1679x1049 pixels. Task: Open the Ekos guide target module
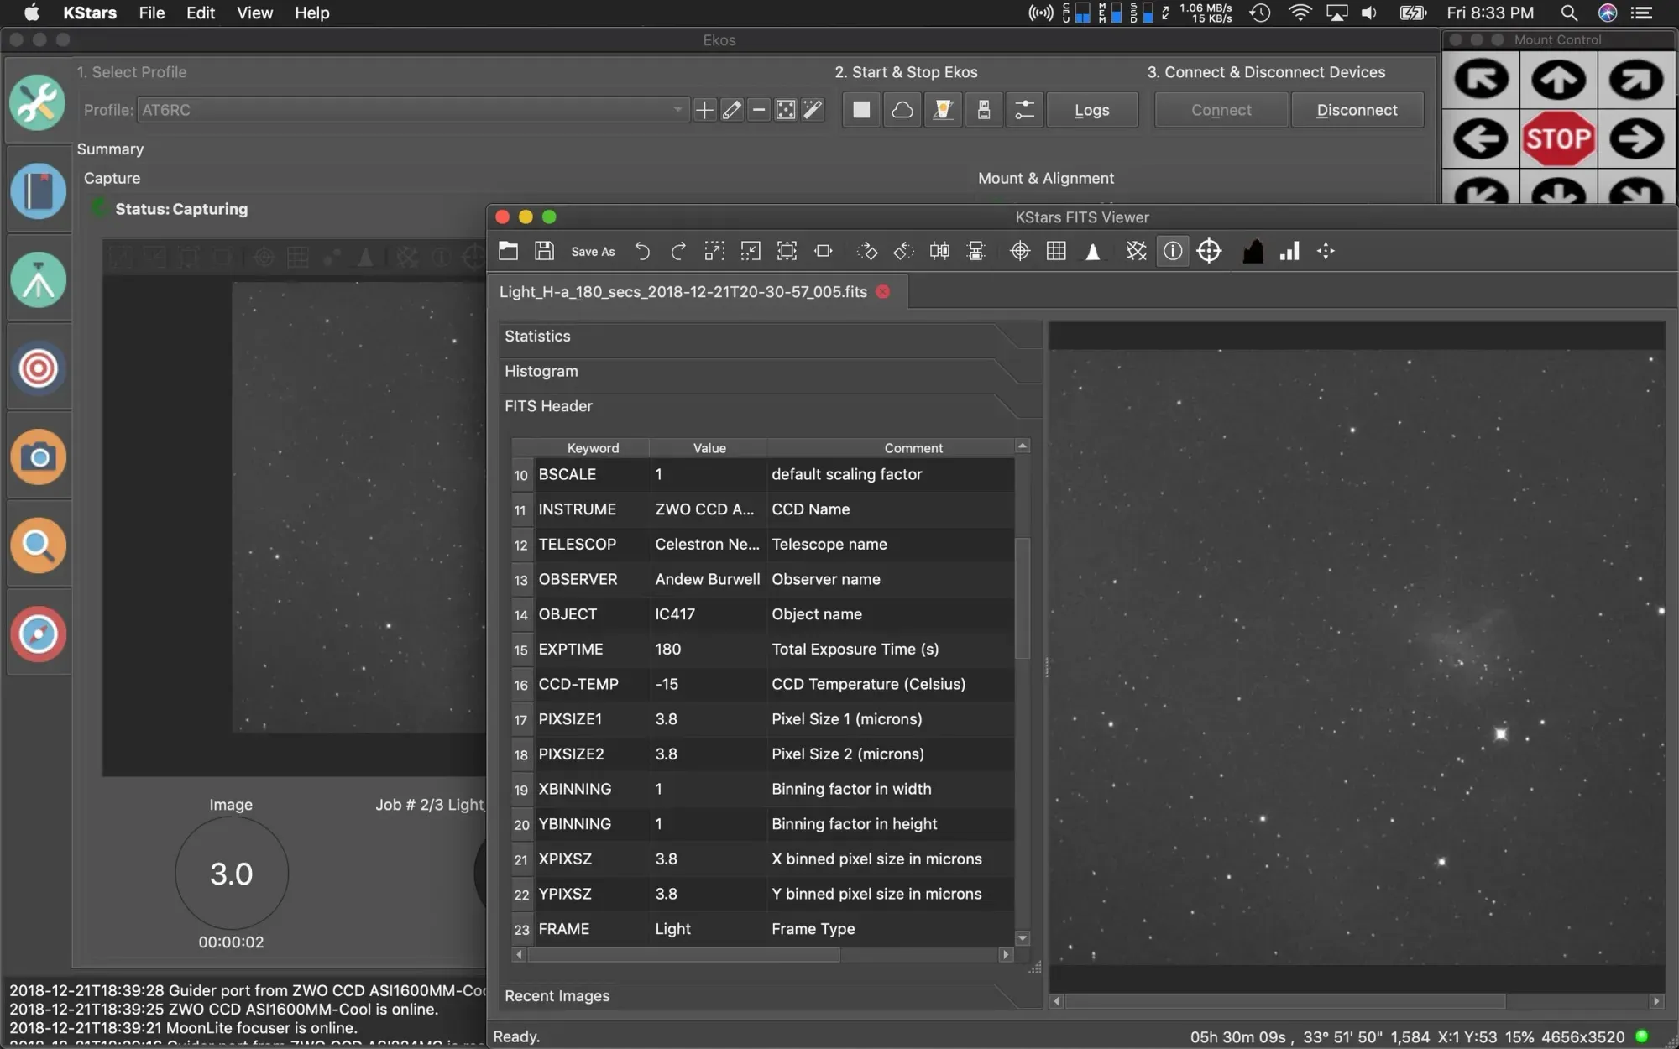[38, 368]
